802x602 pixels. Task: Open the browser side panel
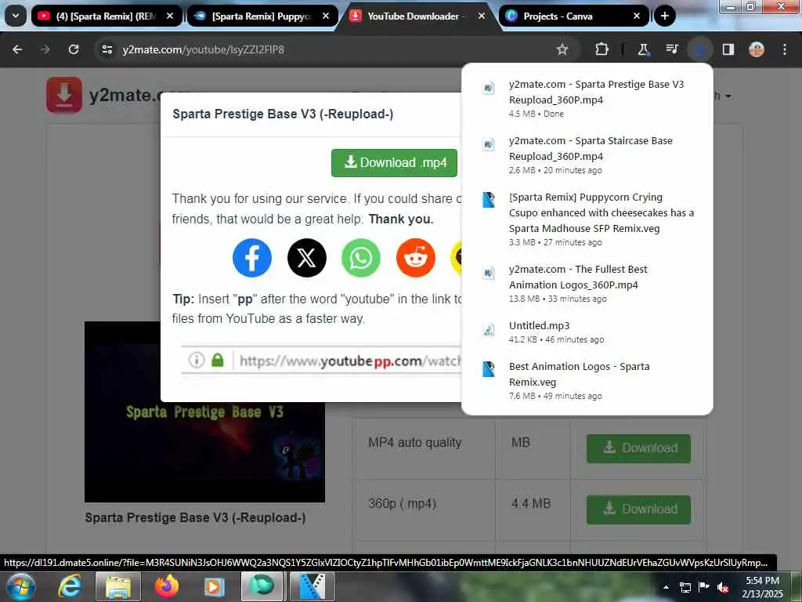pos(728,49)
